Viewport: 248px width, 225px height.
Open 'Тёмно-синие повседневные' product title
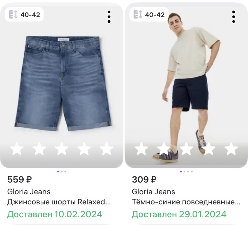tap(186, 202)
